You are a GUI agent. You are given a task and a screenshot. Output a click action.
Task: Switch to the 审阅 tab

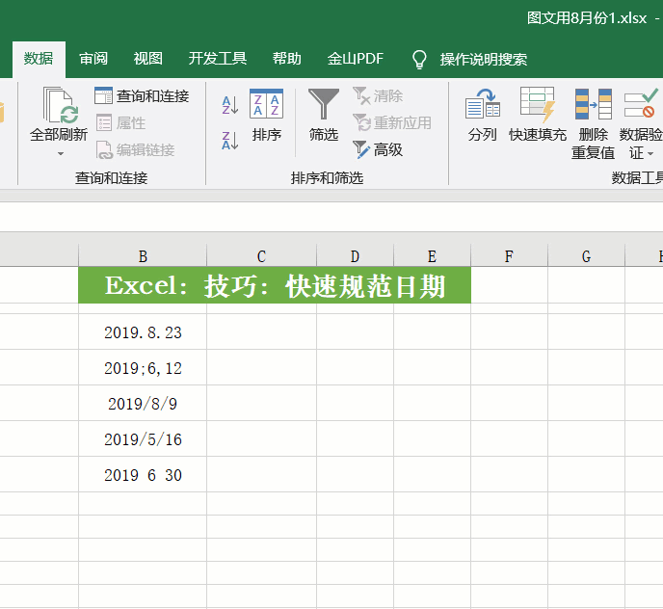point(93,59)
